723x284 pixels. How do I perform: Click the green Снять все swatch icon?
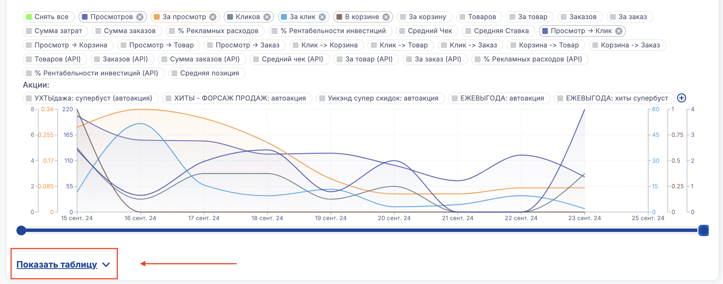pyautogui.click(x=29, y=17)
